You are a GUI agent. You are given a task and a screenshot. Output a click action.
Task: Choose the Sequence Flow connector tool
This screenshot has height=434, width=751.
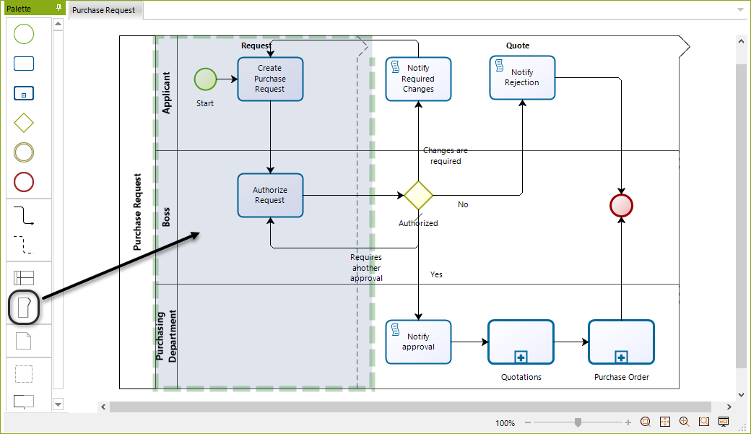tap(24, 215)
